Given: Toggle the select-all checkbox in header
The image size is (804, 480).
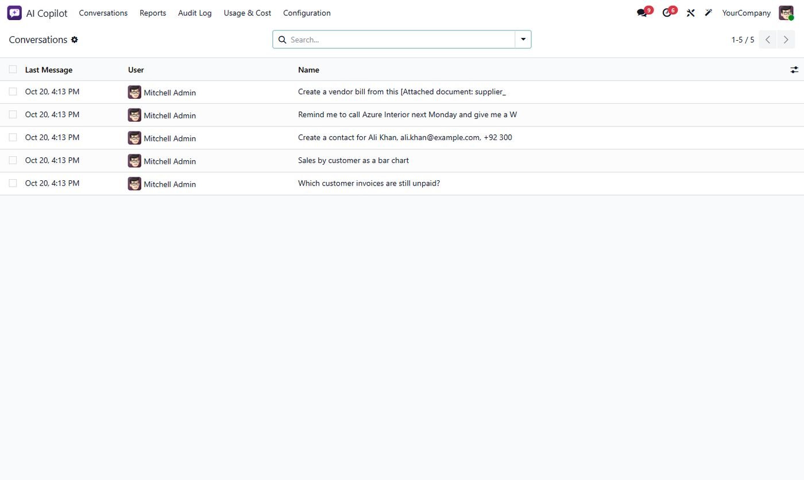Looking at the screenshot, I should (x=13, y=69).
